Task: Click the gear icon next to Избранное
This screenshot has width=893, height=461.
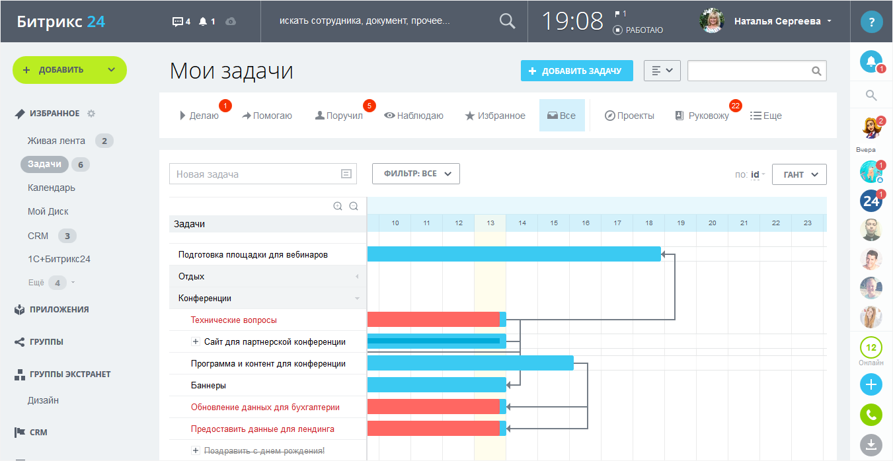Action: (x=91, y=114)
